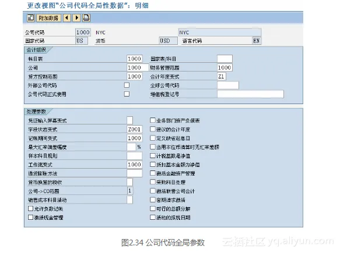
Task: Click the 通货膨胀方法 field
Action: point(135,173)
